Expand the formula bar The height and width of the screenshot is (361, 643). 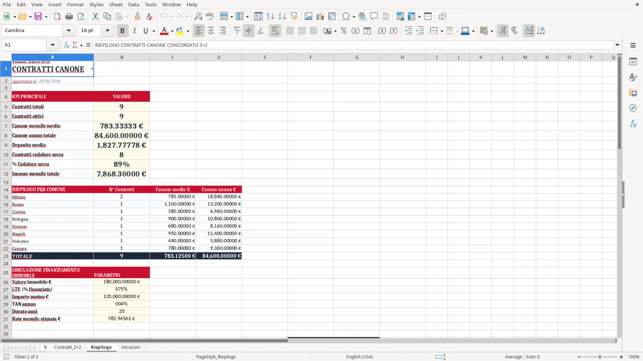(617, 45)
